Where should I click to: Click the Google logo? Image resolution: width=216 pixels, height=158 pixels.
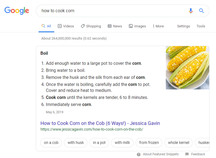coord(17,11)
